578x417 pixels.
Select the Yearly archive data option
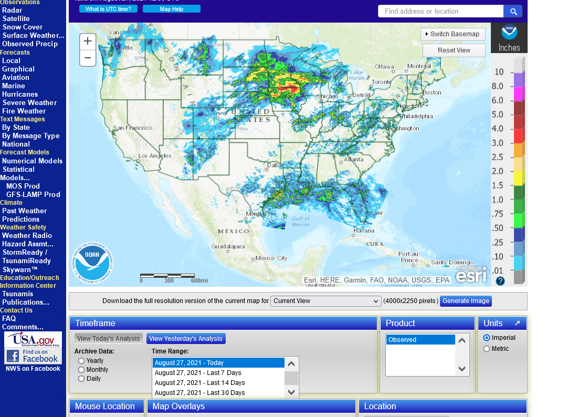pyautogui.click(x=81, y=361)
